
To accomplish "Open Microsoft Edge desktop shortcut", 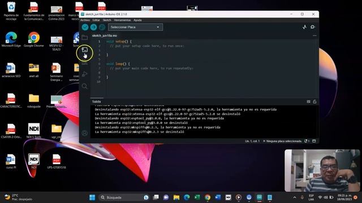I will click(11, 39).
